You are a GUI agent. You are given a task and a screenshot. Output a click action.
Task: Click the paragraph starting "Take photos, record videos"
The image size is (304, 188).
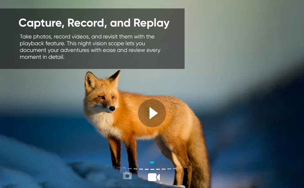click(x=90, y=47)
